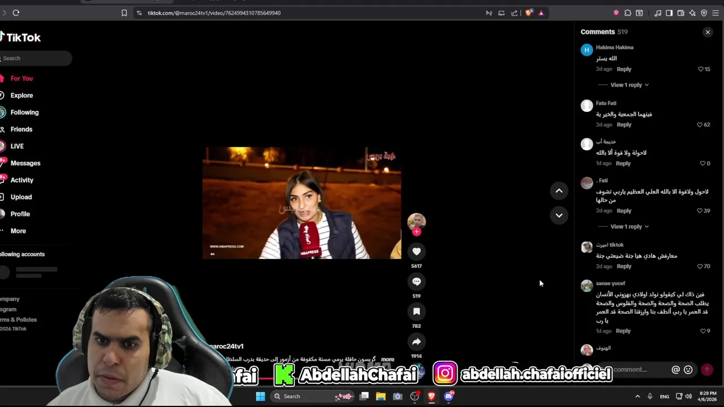Open volume control in system tray
This screenshot has width=724, height=407.
[688, 396]
